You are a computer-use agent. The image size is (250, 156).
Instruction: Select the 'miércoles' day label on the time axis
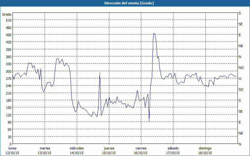(x=77, y=148)
